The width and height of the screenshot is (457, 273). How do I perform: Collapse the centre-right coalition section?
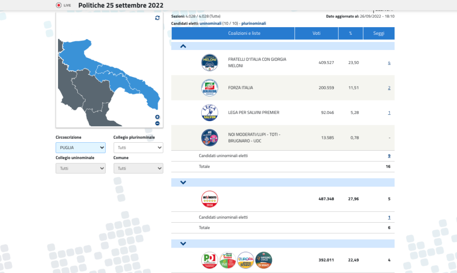(183, 46)
